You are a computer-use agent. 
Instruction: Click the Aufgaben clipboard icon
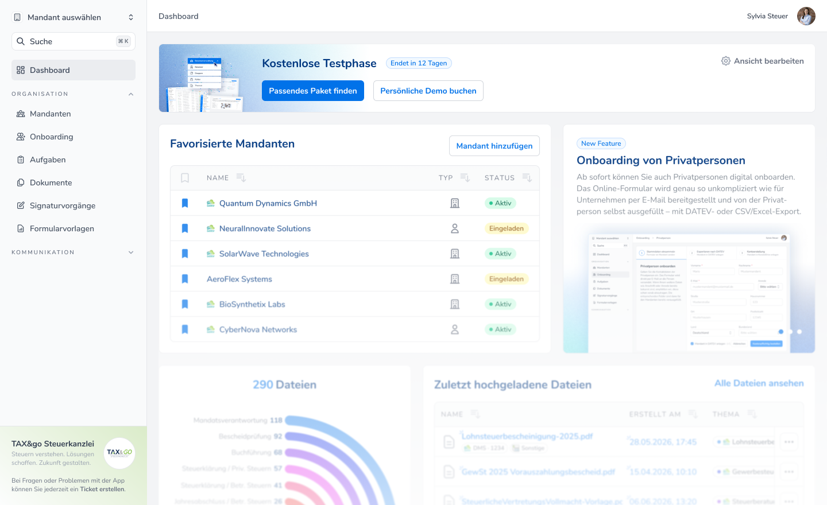tap(21, 160)
